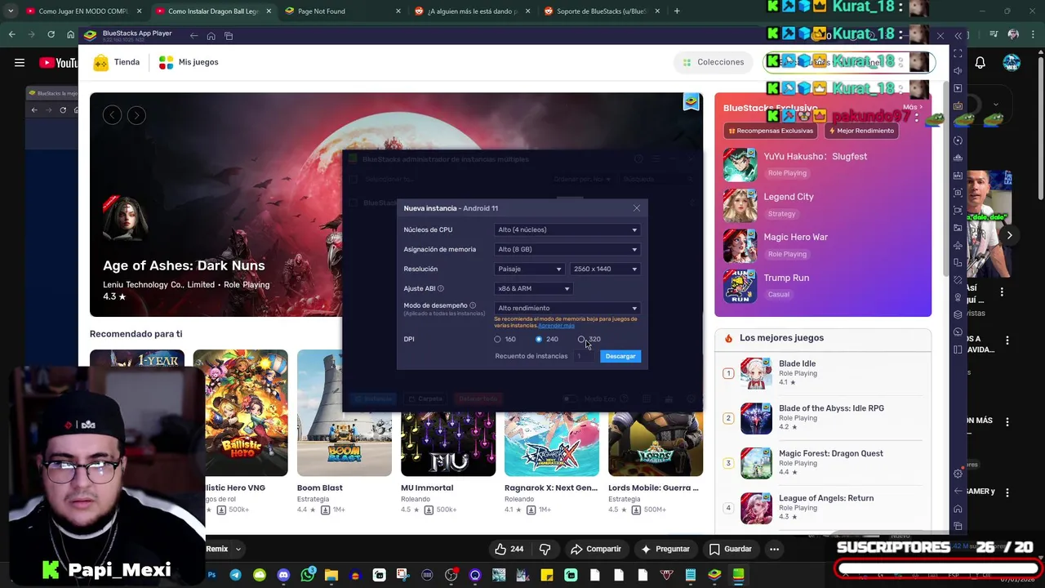1045x588 pixels.
Task: Select the 160 DPI radio button
Action: [x=497, y=339]
